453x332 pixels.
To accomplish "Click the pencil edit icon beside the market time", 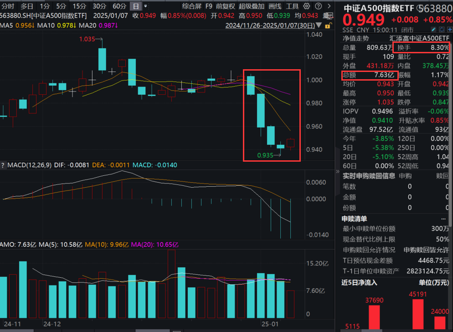I will coord(433,29).
